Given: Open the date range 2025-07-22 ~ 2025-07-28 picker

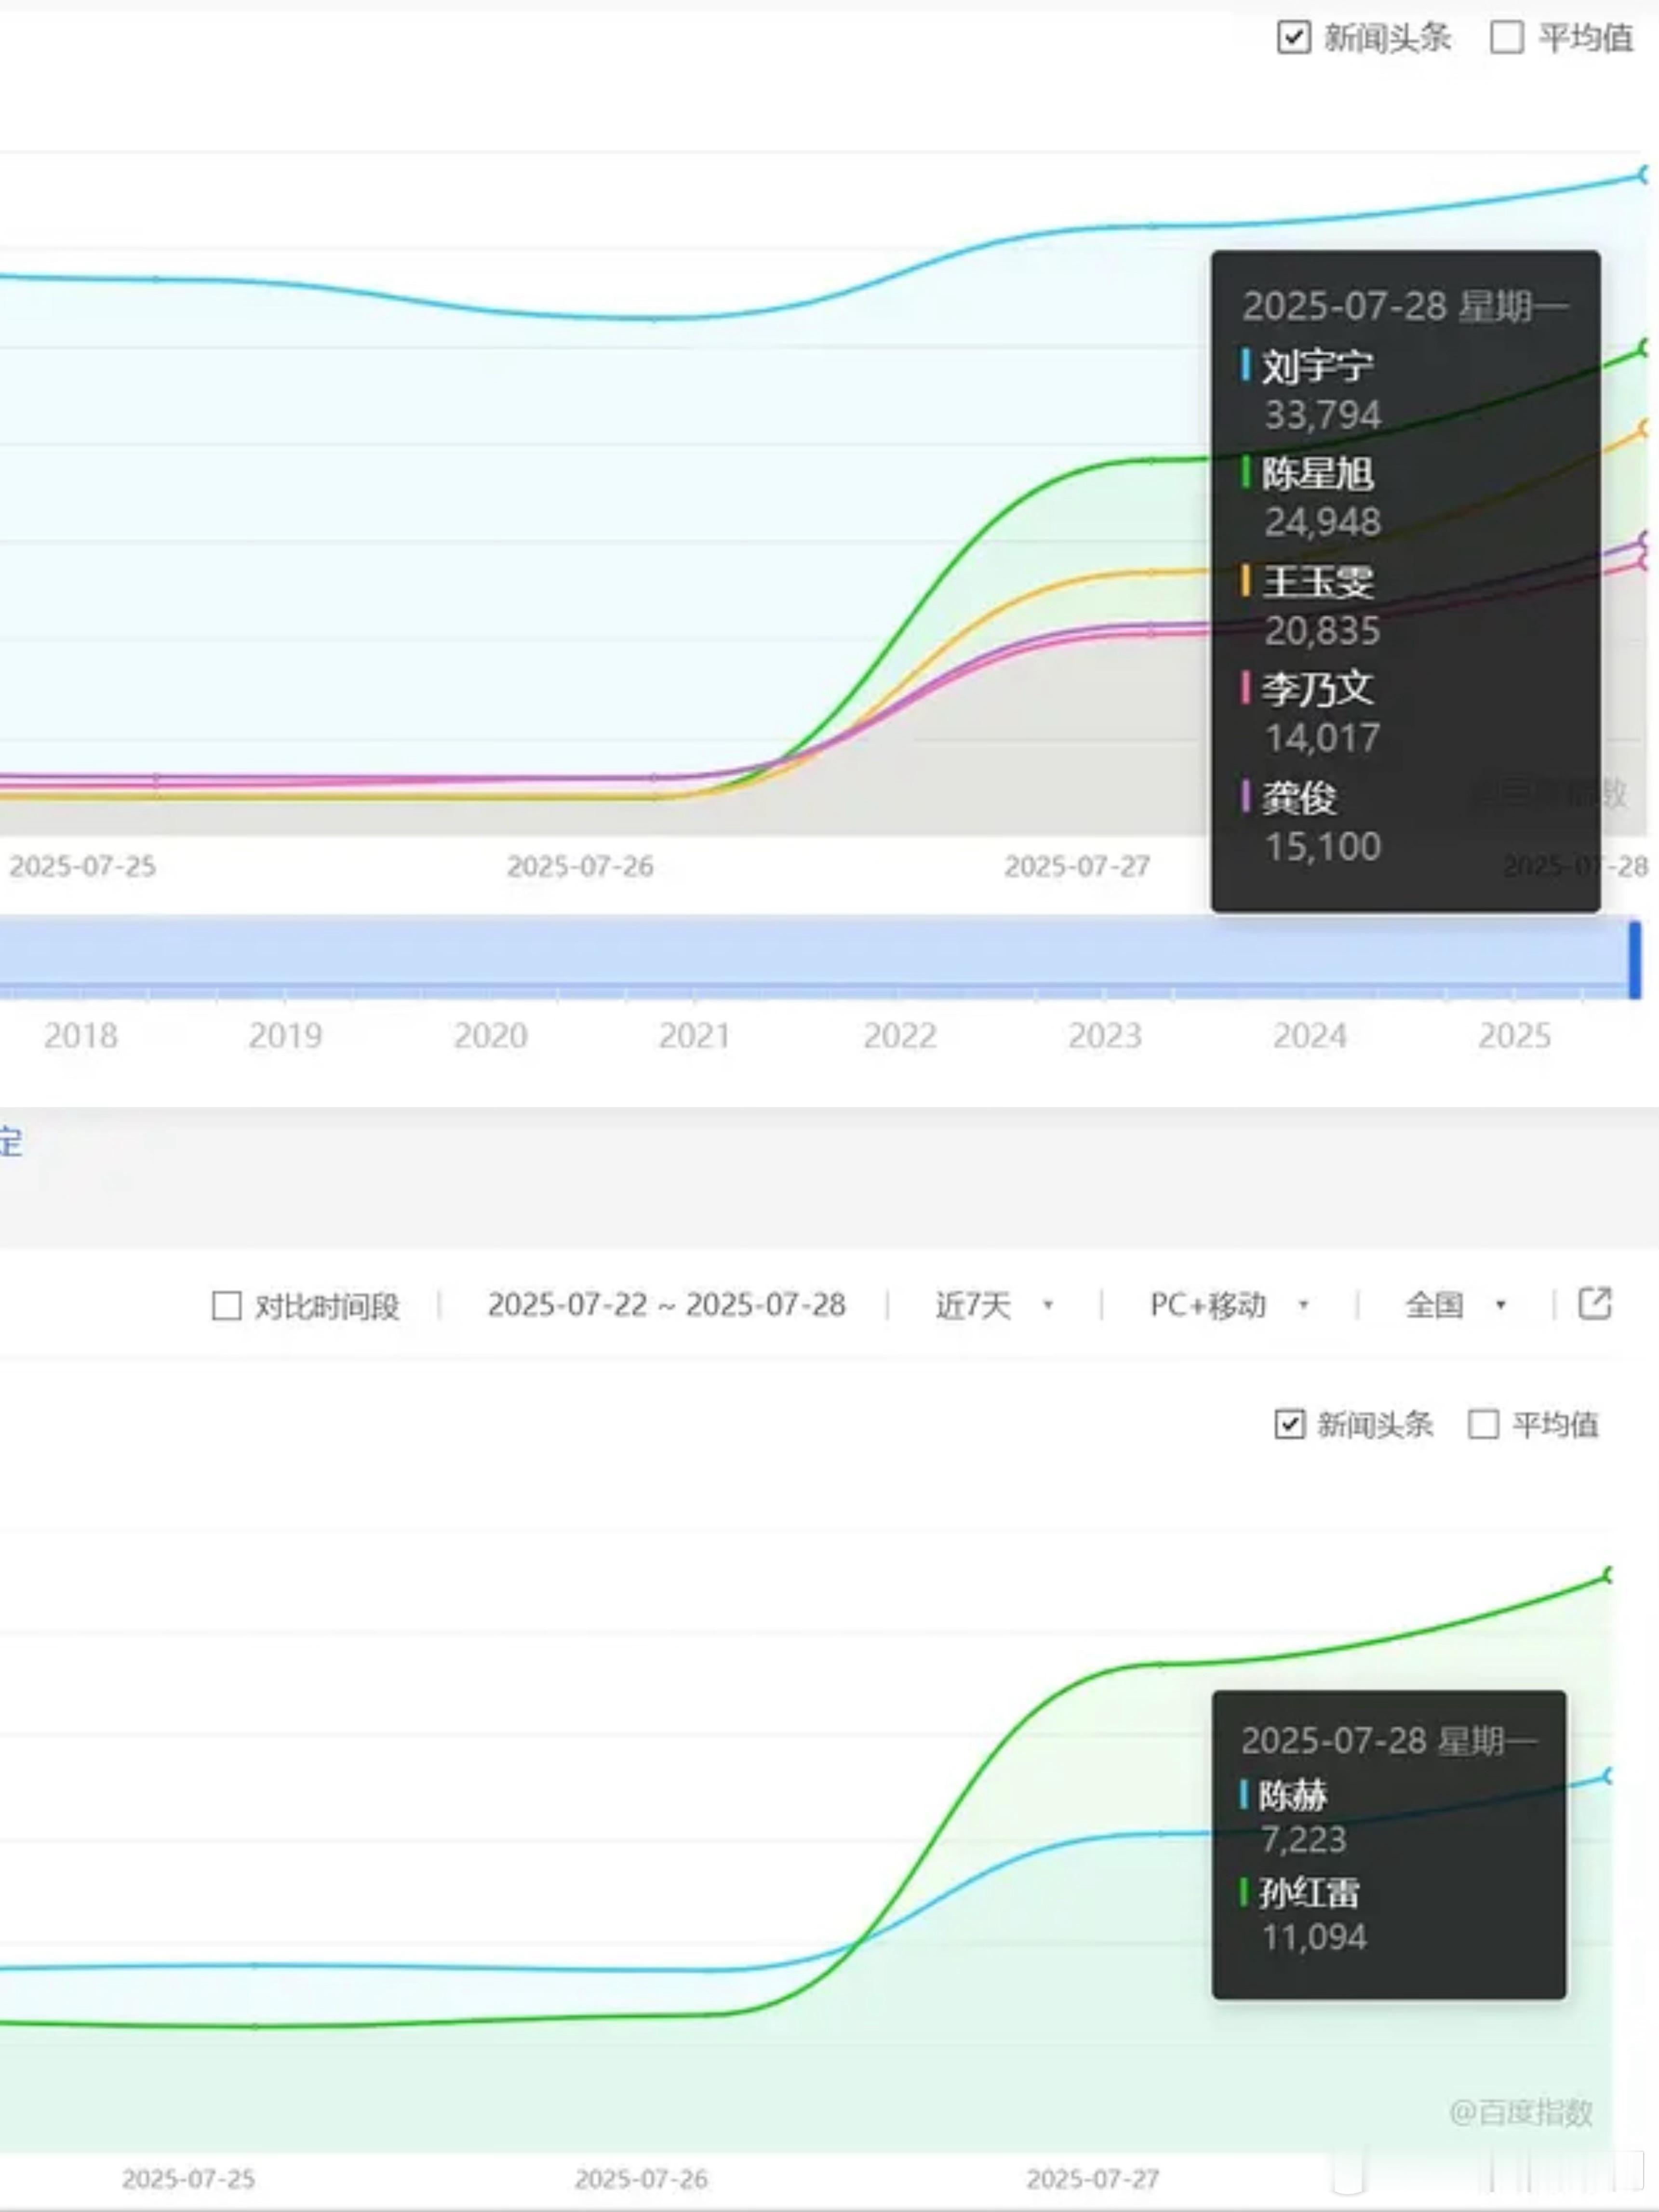Looking at the screenshot, I should pyautogui.click(x=666, y=1305).
